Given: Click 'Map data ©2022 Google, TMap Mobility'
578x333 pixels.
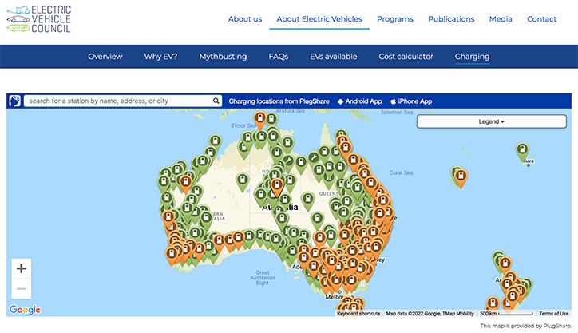Looking at the screenshot, I should pos(430,314).
